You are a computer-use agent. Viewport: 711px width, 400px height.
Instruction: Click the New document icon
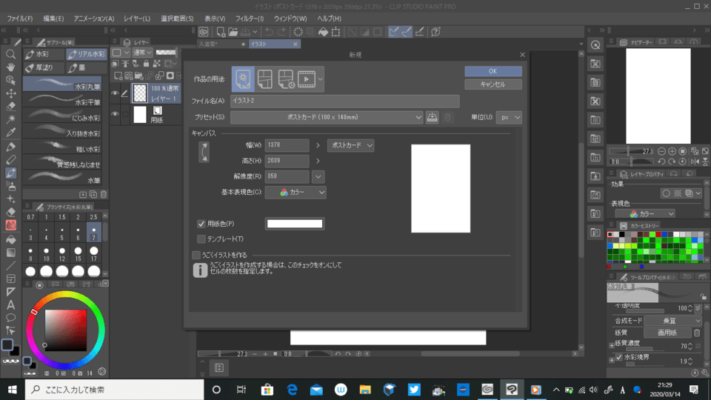coord(221,32)
